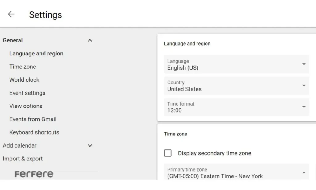The height and width of the screenshot is (190, 316).
Task: Open the Language dropdown arrow
Action: click(304, 64)
